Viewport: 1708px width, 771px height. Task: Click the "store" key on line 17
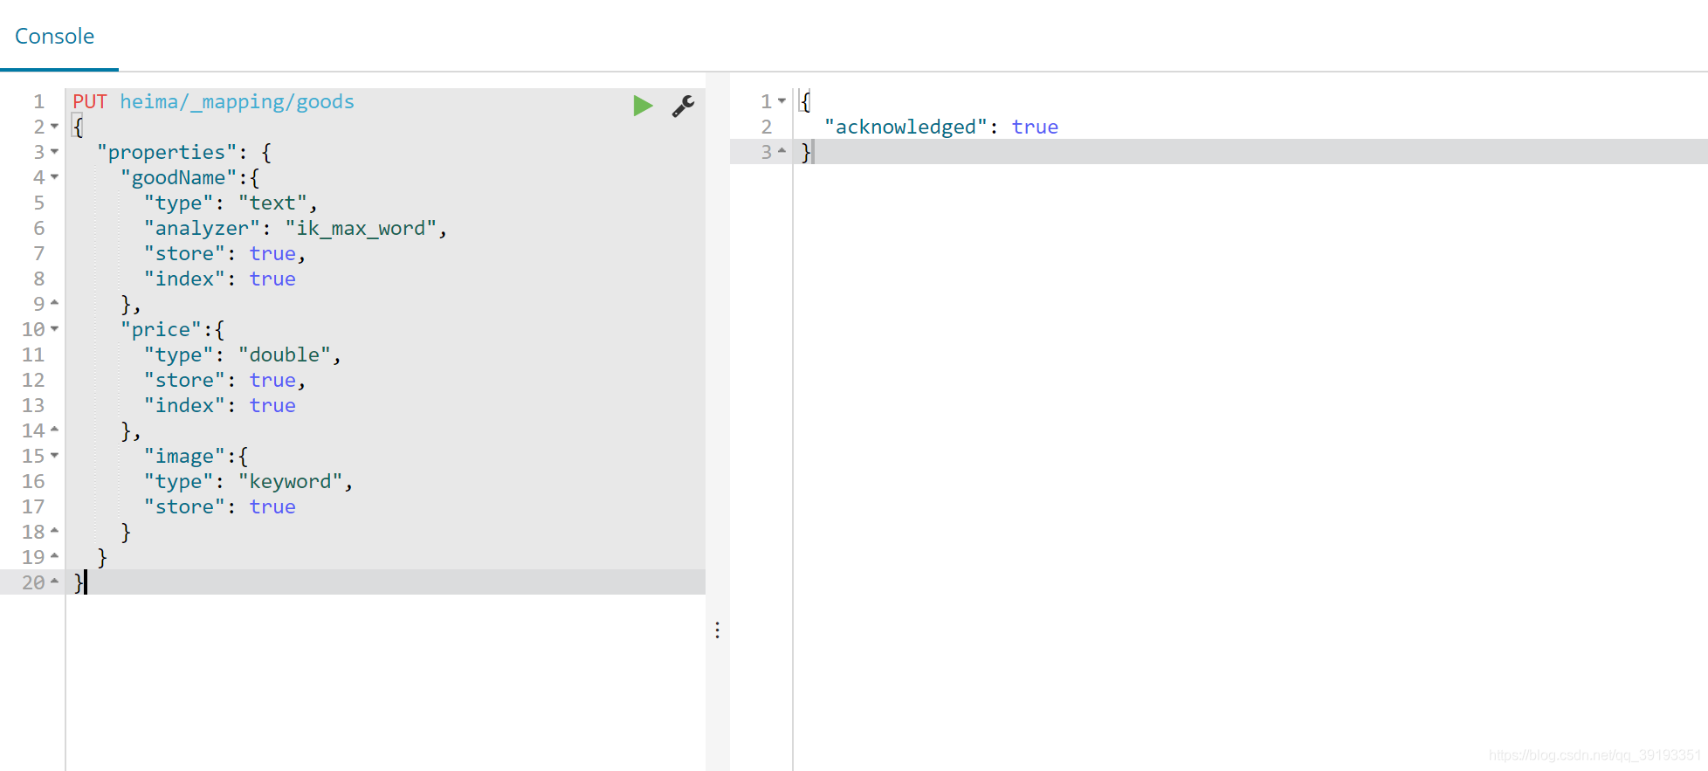click(x=184, y=506)
